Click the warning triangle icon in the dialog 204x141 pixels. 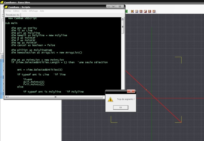click(x=110, y=99)
